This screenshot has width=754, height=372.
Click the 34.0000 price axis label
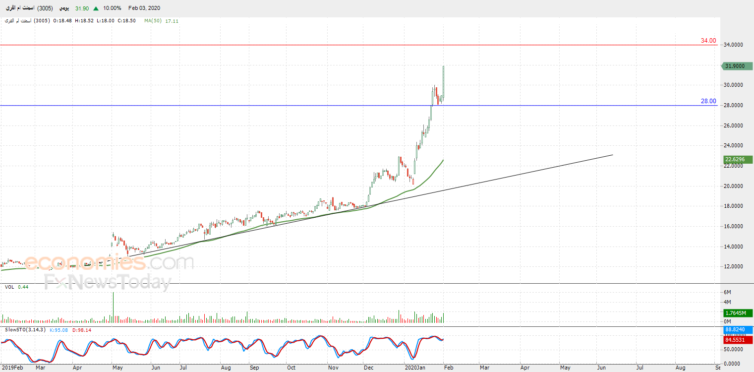734,45
